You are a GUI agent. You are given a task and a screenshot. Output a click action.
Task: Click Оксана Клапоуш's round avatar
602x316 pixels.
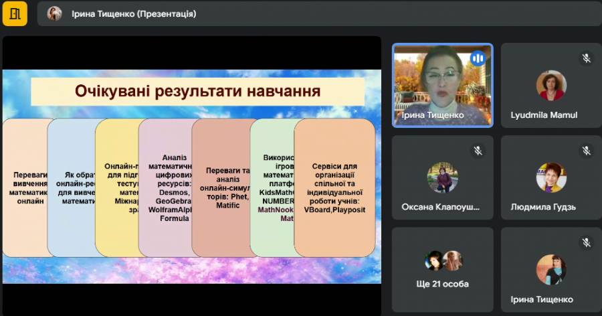(x=443, y=177)
